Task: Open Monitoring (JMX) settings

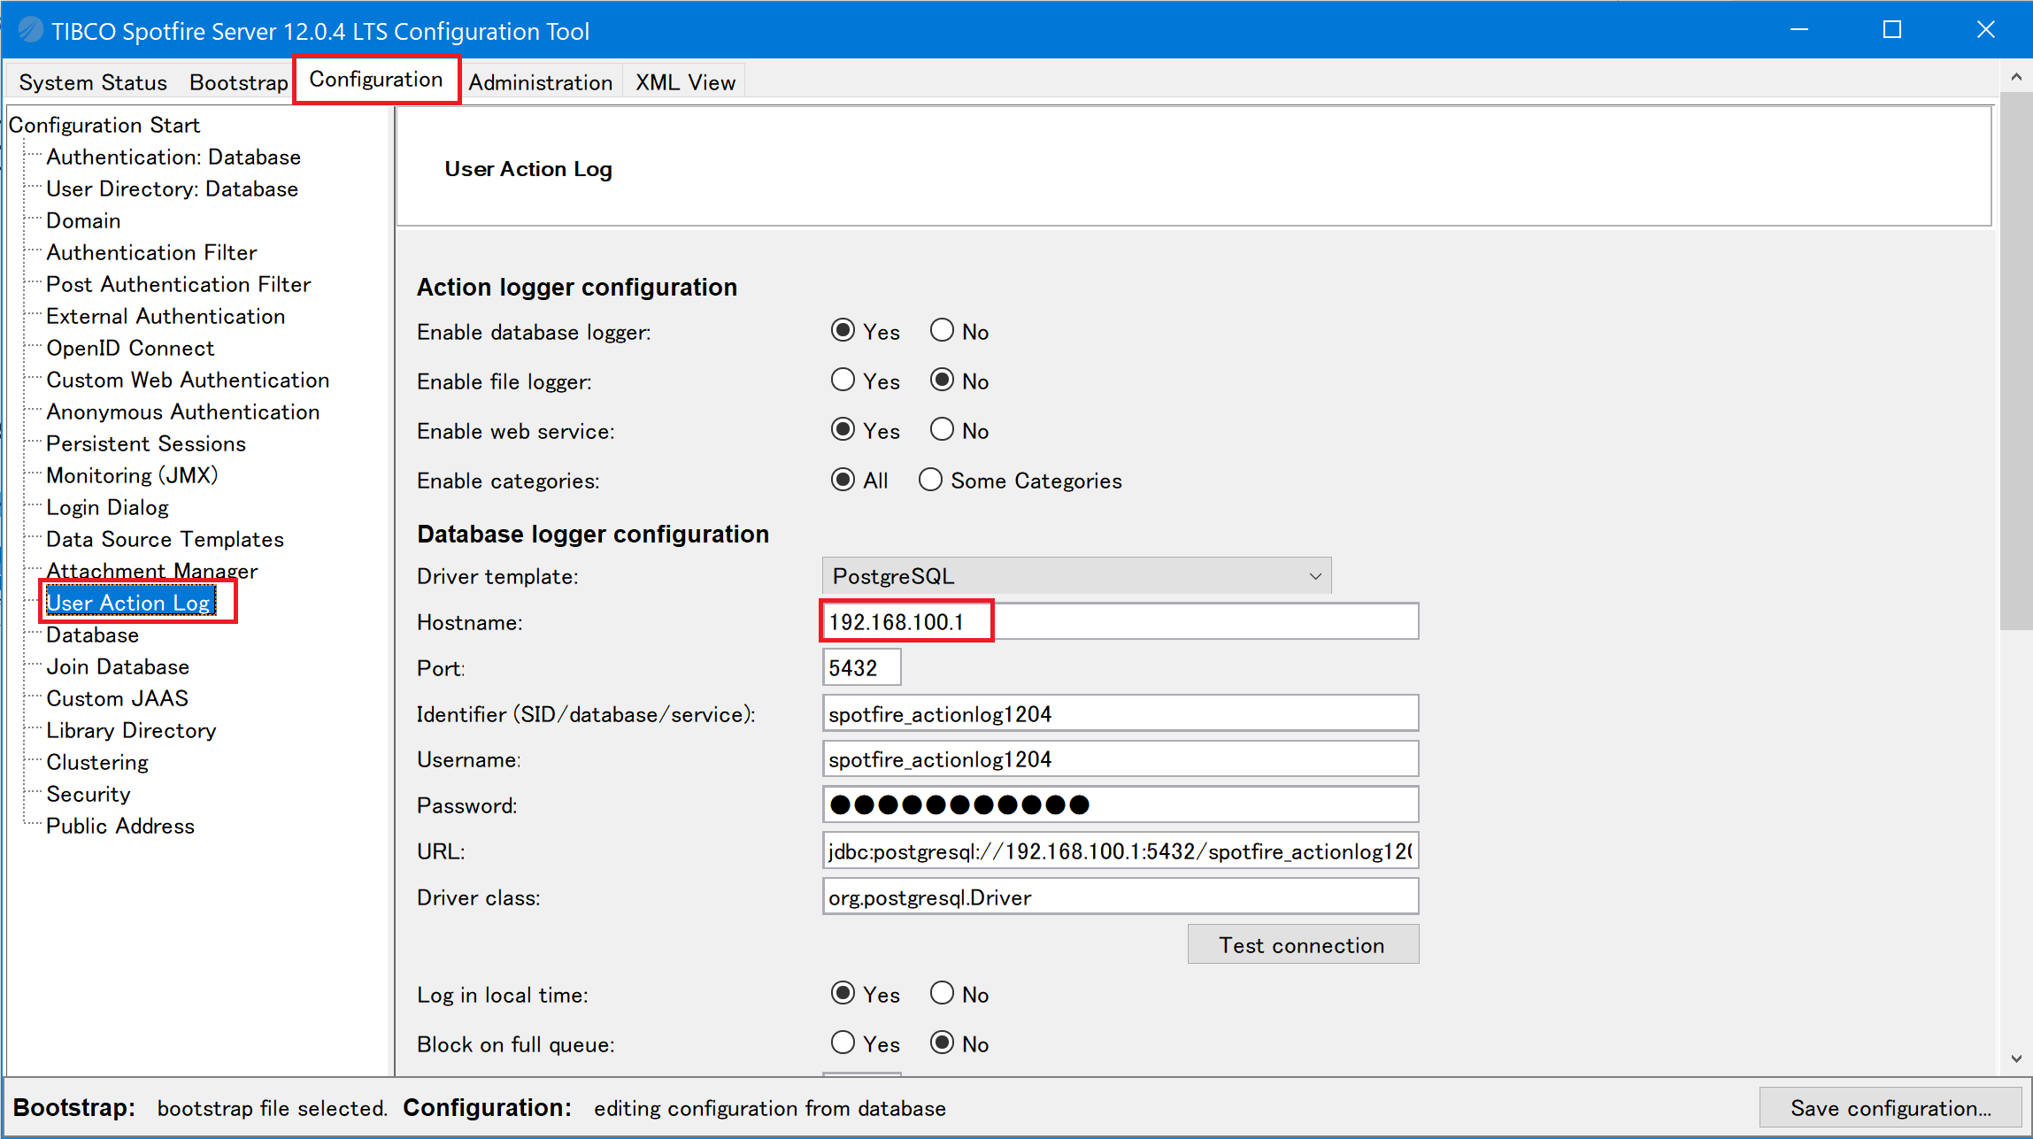Action: (x=132, y=475)
